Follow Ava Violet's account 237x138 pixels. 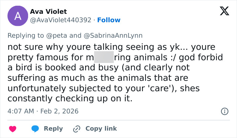tap(109, 20)
